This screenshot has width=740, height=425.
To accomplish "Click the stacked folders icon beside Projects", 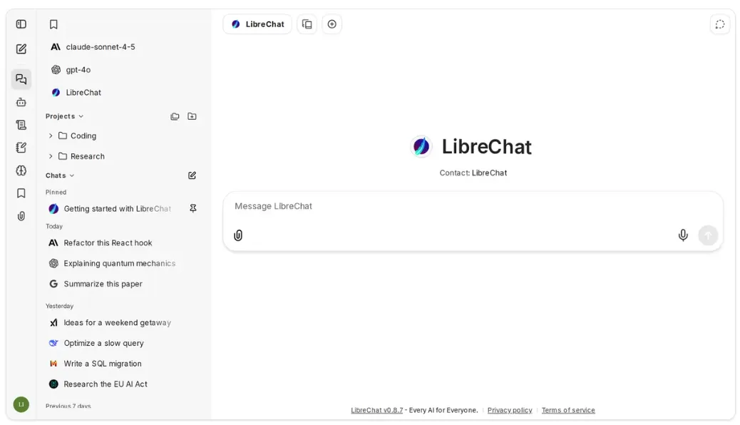I will 175,116.
